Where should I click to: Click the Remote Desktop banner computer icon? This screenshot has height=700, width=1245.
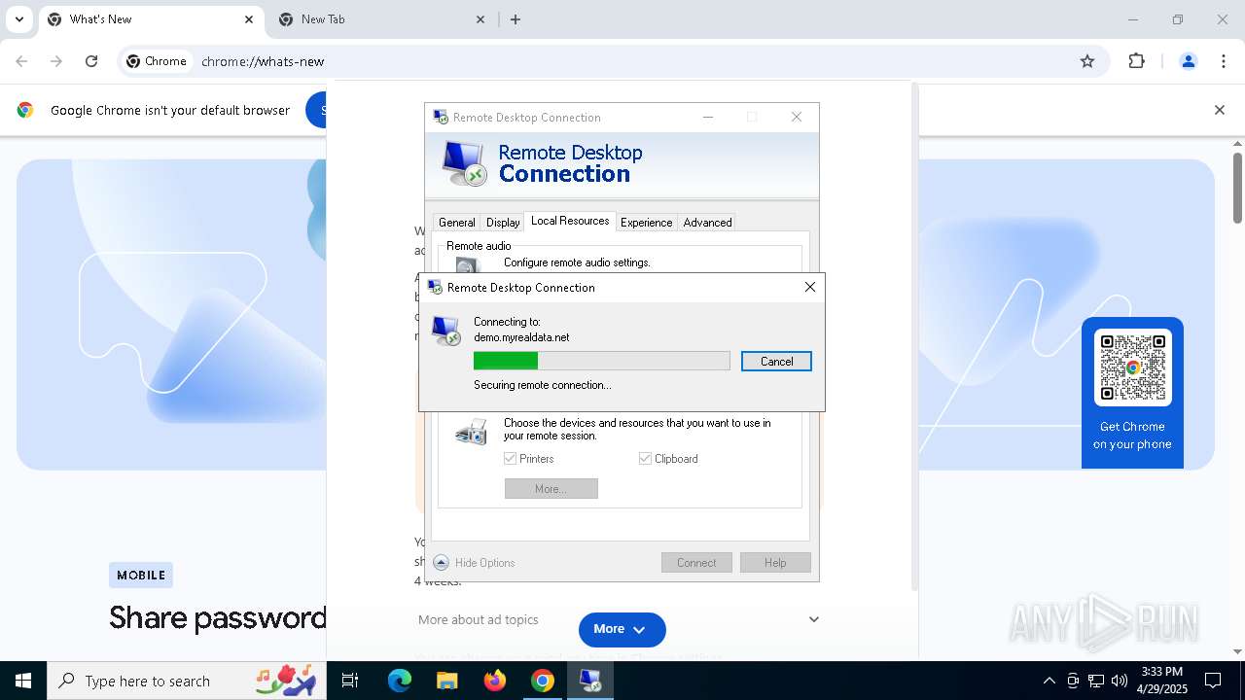463,163
